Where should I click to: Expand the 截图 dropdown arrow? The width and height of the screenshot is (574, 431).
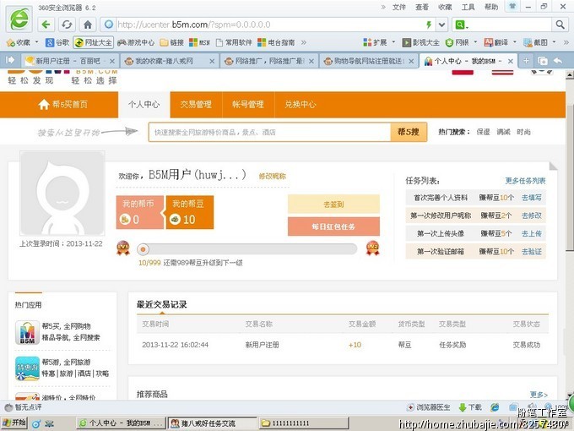554,42
